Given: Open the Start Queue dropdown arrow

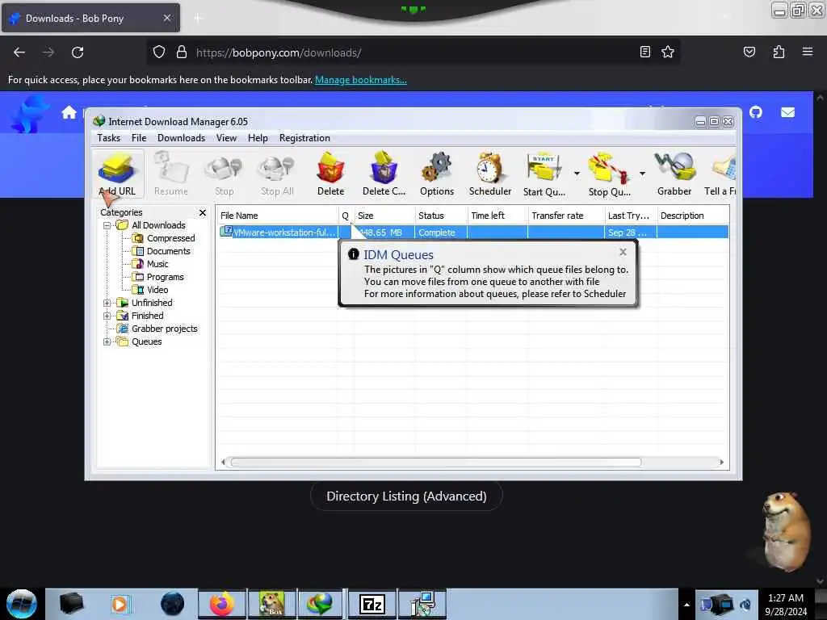Looking at the screenshot, I should [577, 174].
